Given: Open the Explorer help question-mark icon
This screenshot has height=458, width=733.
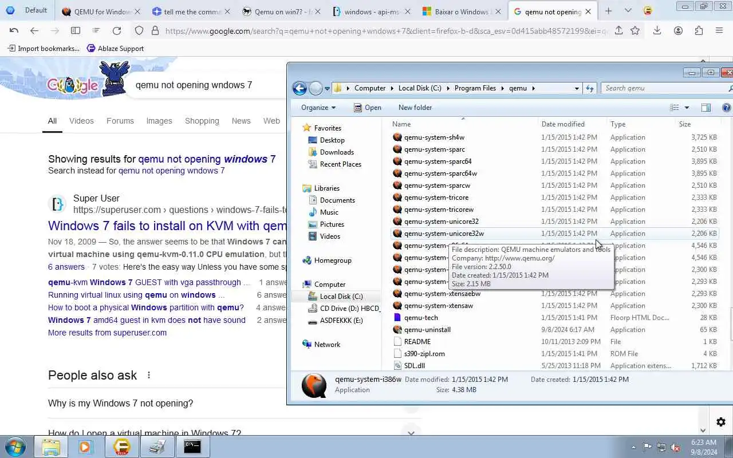Looking at the screenshot, I should coord(727,108).
